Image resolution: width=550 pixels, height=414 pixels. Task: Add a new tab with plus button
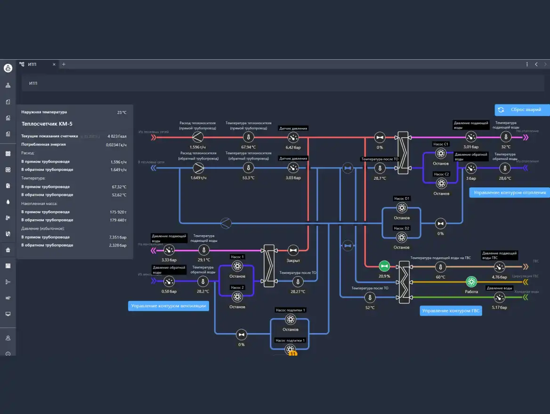coord(64,64)
